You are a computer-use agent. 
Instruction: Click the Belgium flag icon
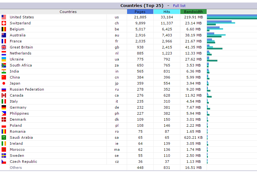4,29
